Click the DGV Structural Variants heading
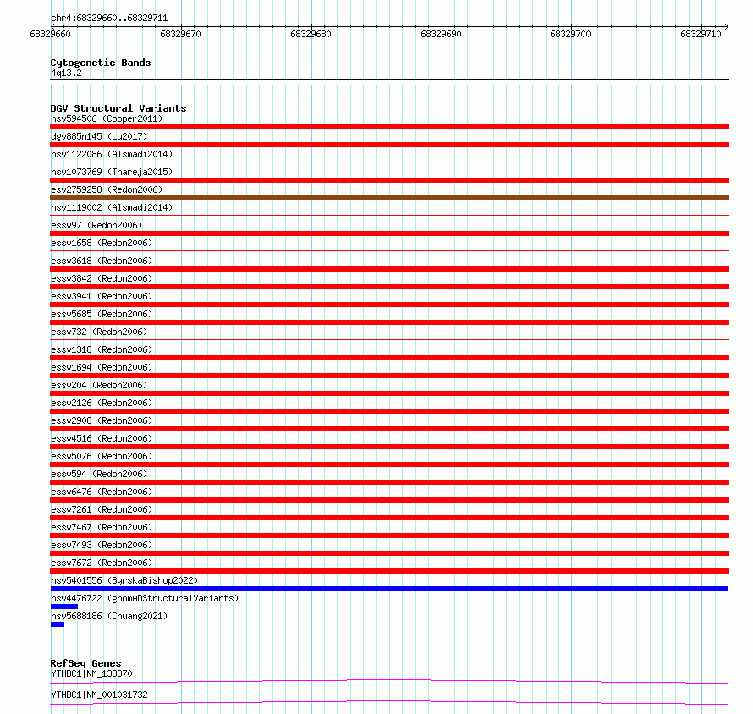This screenshot has width=753, height=714. point(118,108)
